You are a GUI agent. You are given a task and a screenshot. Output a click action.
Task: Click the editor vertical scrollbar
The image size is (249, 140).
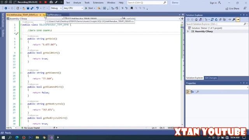coord(182,73)
